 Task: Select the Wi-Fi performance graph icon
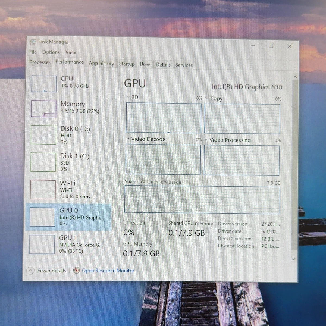43,189
